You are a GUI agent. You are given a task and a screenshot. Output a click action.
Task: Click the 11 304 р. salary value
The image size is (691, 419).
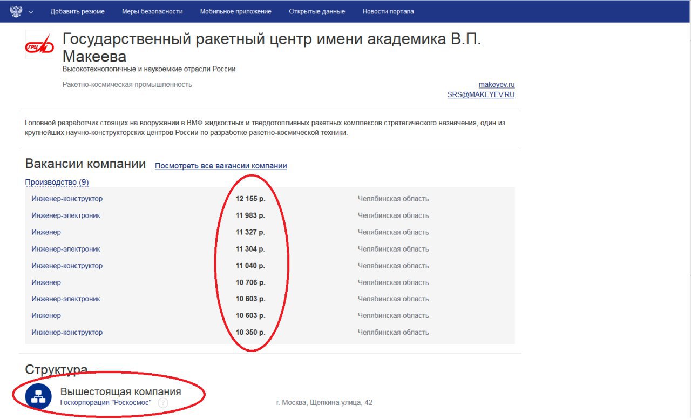tap(250, 249)
